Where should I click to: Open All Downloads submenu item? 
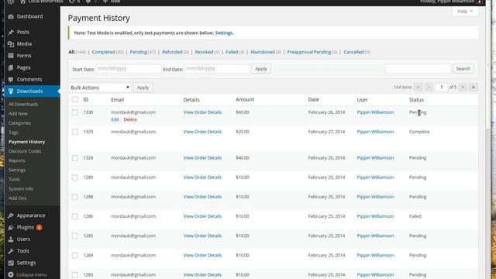tap(23, 104)
